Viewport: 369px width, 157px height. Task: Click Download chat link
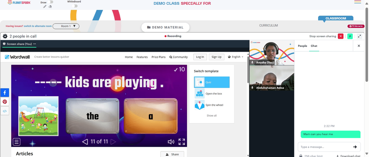(349, 156)
